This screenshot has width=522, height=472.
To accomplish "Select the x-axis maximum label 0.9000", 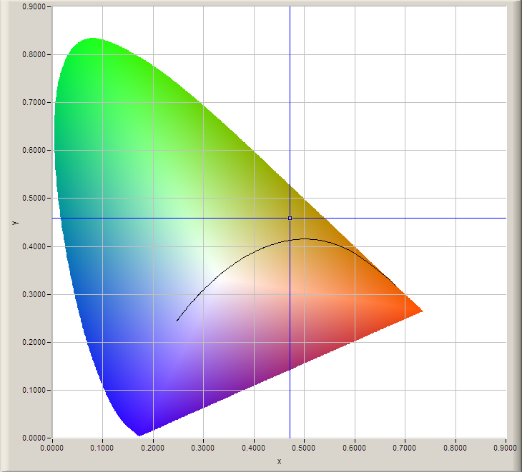I will click(506, 448).
